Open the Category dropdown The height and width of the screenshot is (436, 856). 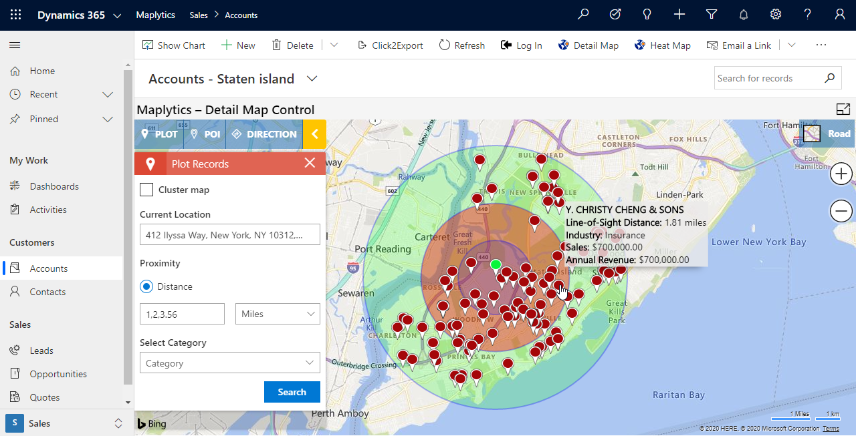[x=230, y=363]
